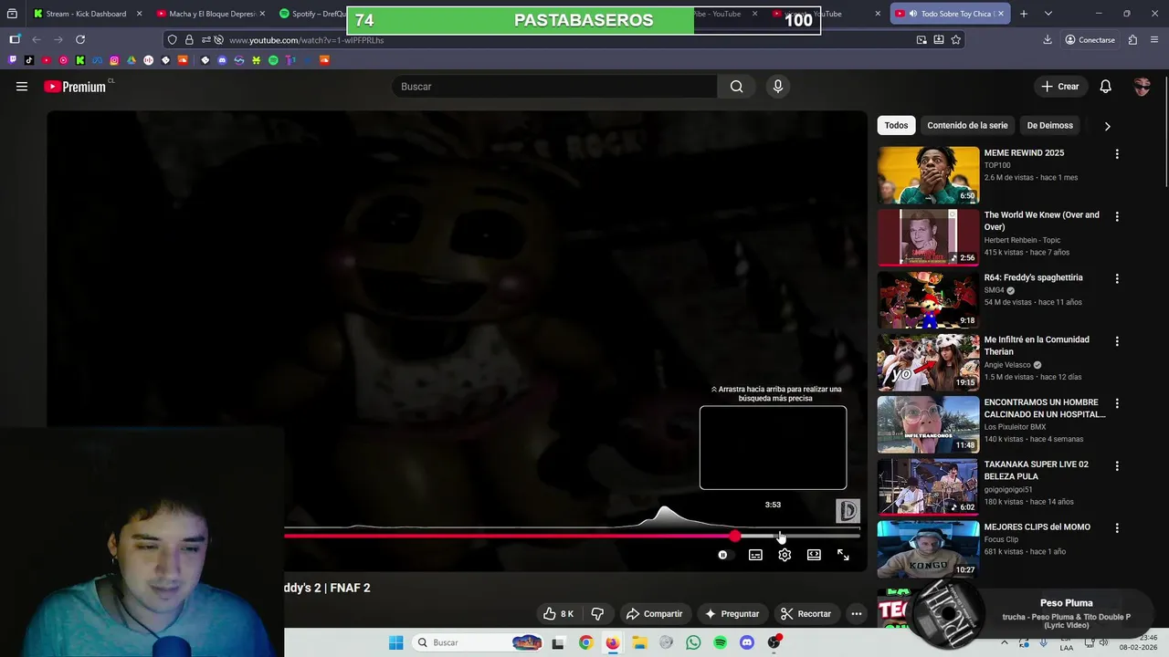The width and height of the screenshot is (1169, 657).
Task: Select the Todos filter chip
Action: tap(896, 125)
